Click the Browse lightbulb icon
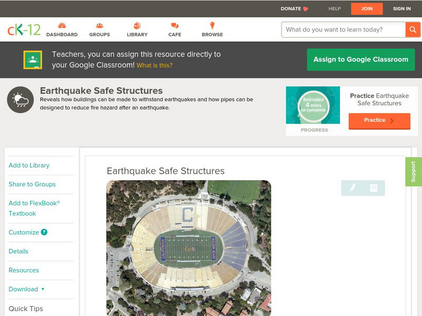The width and height of the screenshot is (422, 316). click(x=212, y=26)
